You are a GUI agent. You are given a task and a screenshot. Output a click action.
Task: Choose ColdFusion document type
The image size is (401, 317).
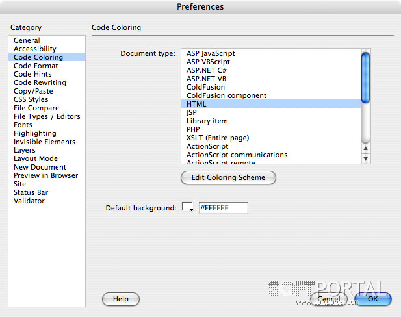[x=205, y=87]
